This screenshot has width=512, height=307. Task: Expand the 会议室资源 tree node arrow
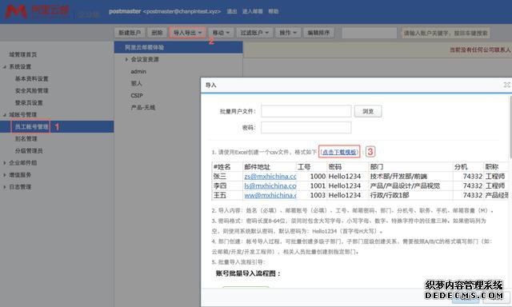(x=126, y=59)
